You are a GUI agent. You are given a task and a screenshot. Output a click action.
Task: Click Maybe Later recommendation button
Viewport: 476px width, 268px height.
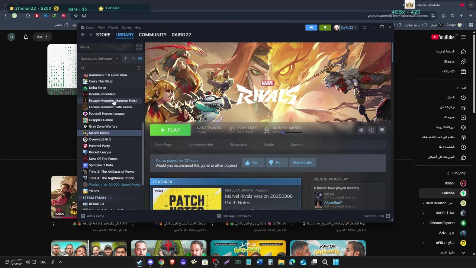[302, 162]
